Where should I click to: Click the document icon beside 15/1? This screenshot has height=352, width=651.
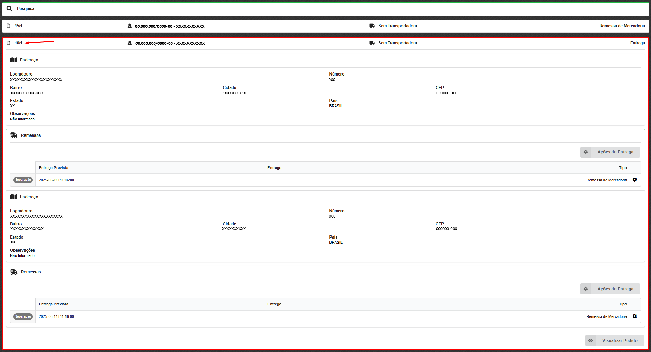[9, 26]
